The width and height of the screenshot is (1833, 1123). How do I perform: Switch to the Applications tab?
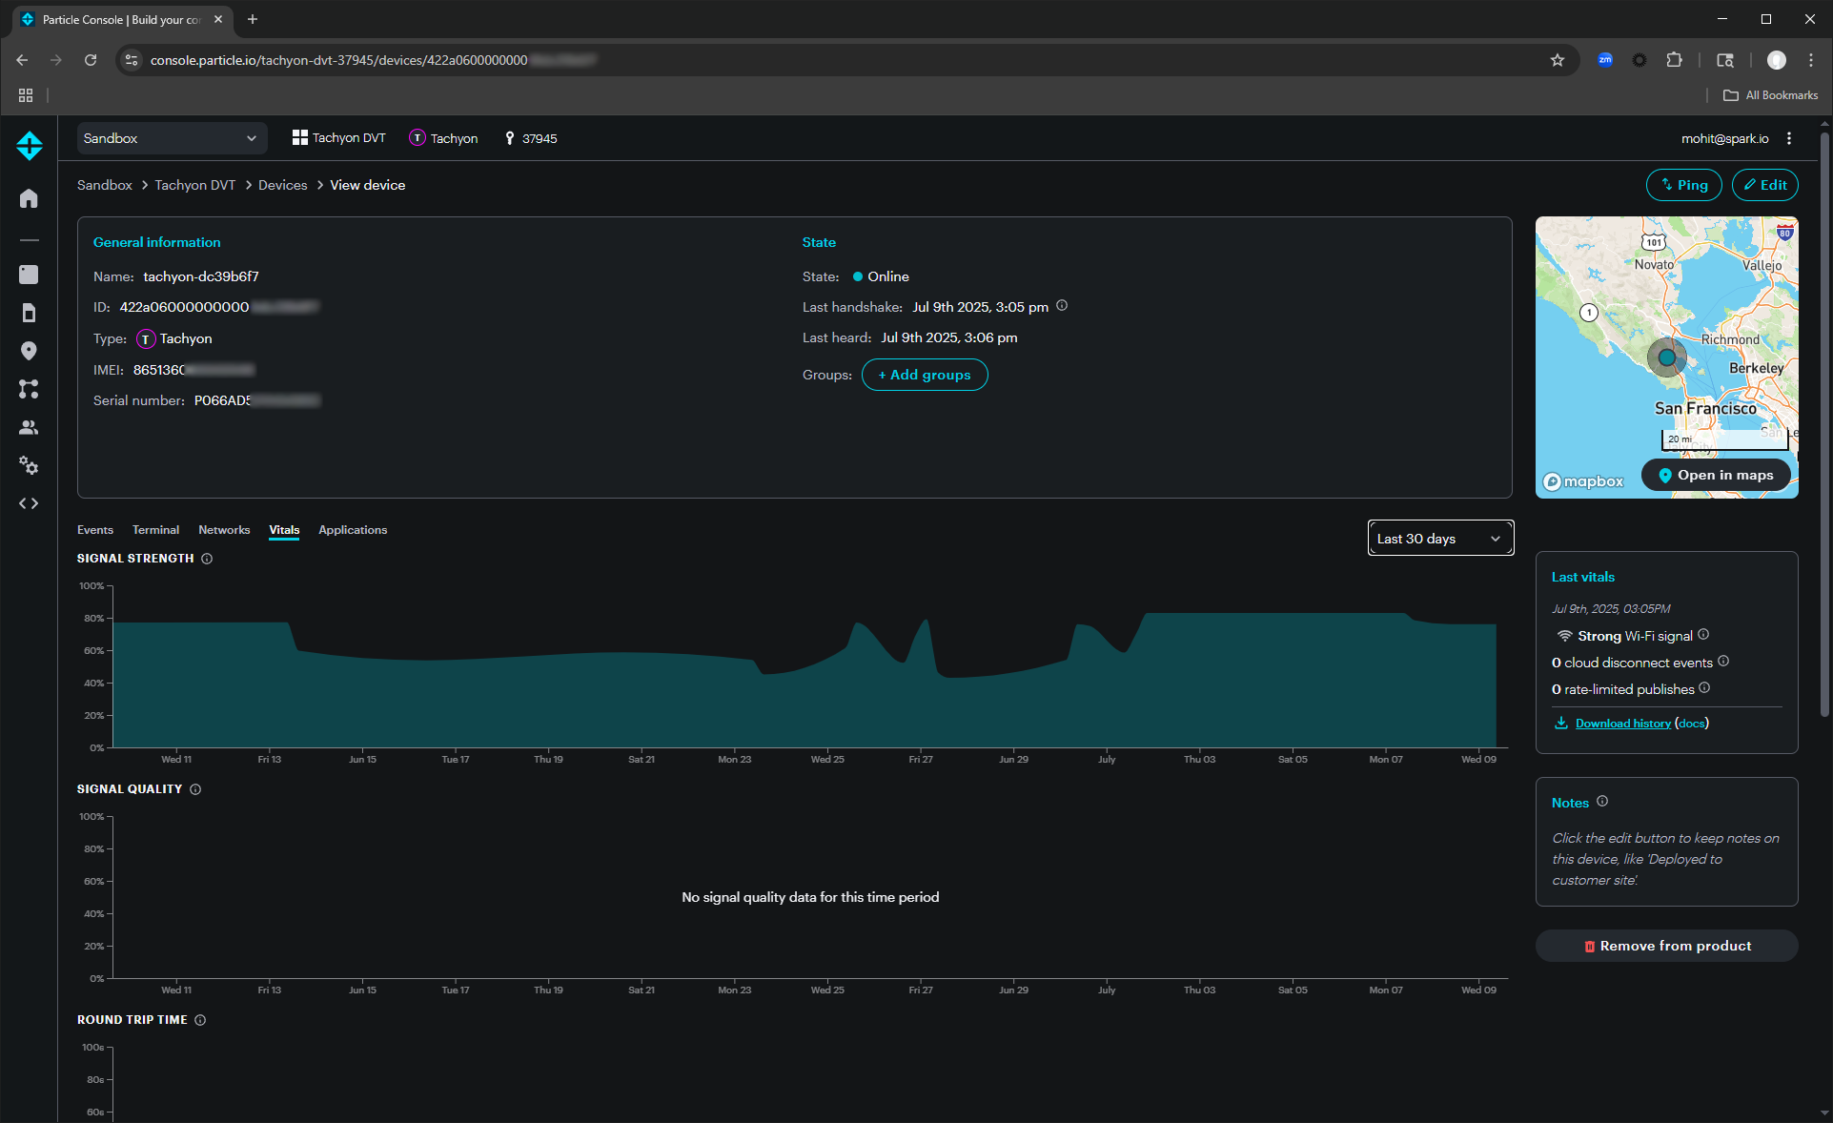pos(353,530)
